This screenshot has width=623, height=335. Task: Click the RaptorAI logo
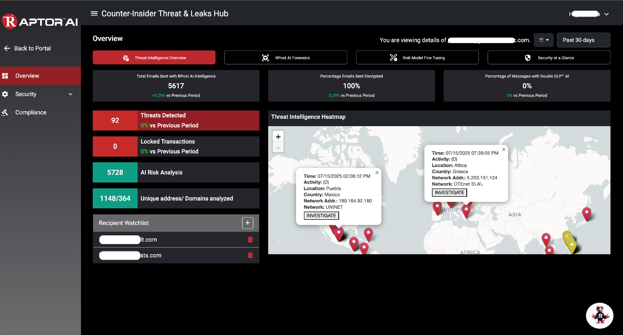(x=40, y=21)
